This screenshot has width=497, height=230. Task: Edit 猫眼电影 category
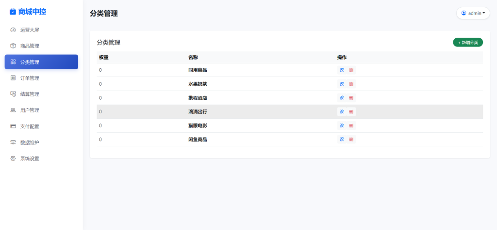pyautogui.click(x=342, y=125)
